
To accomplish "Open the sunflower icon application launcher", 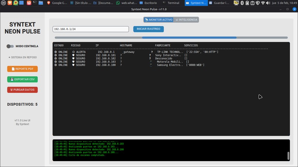I will (x=16, y=3).
